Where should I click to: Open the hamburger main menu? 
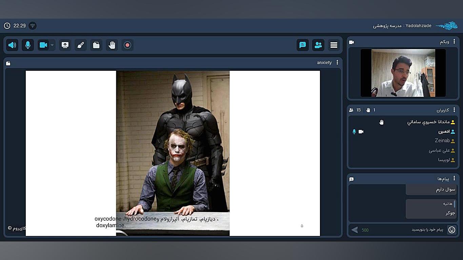point(334,45)
